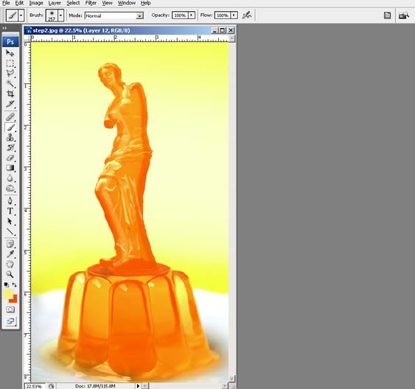Enable airbrush capabilities

click(247, 15)
